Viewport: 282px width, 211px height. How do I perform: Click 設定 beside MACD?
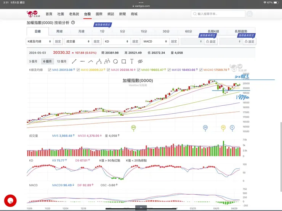[174, 41]
